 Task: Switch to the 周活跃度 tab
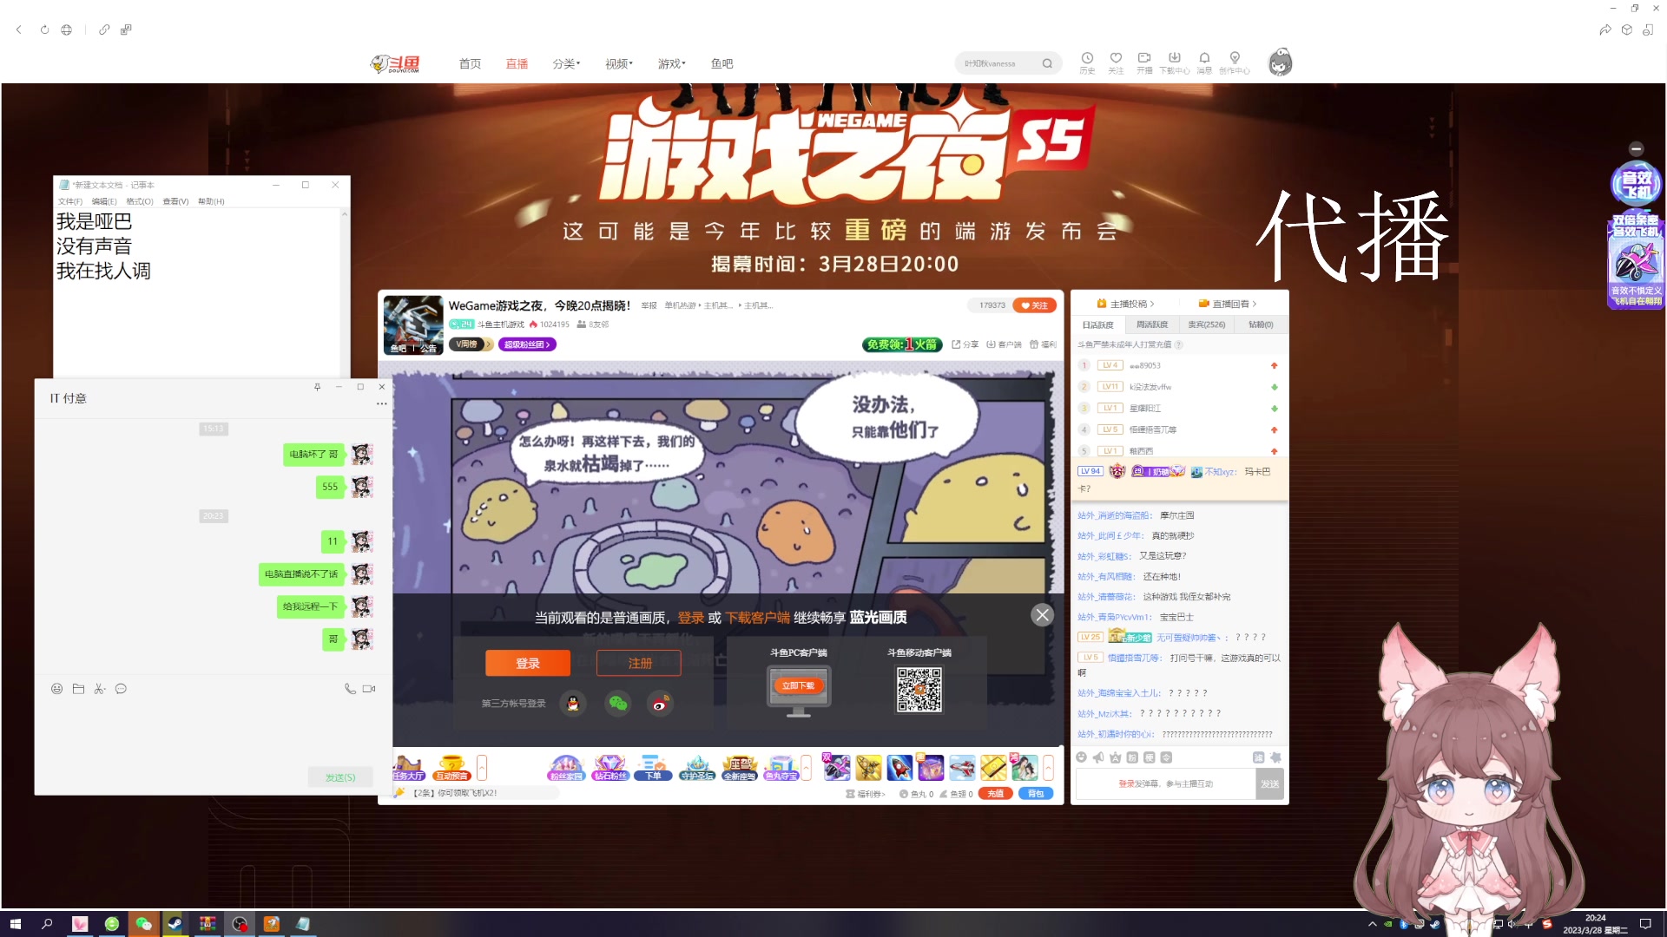(1151, 324)
